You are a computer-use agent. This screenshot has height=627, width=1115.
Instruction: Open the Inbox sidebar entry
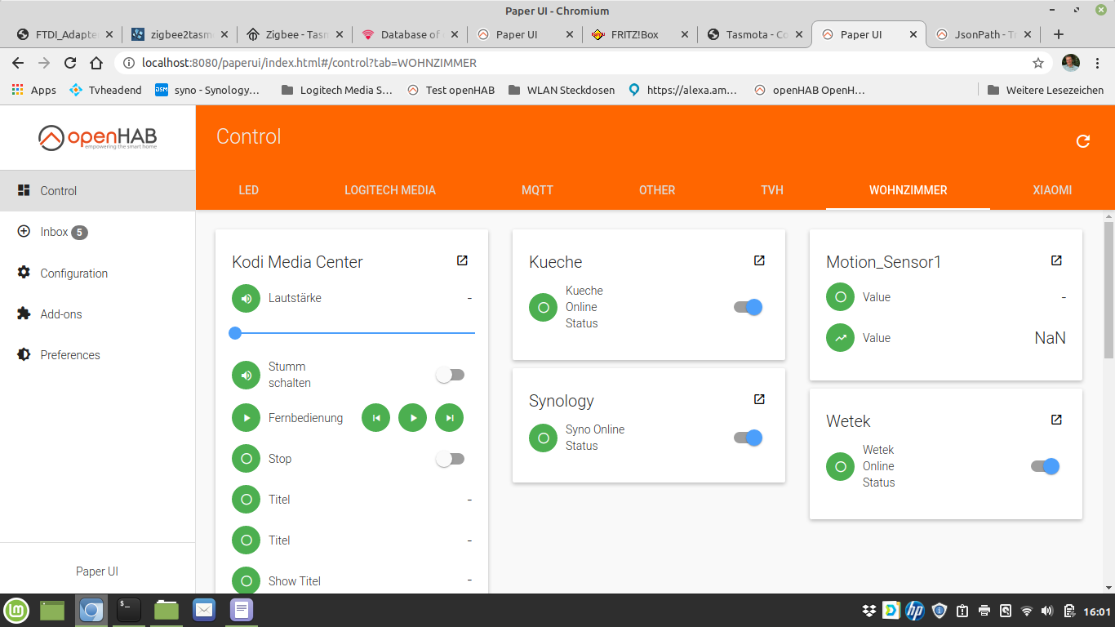pyautogui.click(x=98, y=232)
